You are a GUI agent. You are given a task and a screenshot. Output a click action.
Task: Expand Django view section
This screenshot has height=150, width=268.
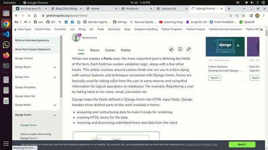coord(55,77)
